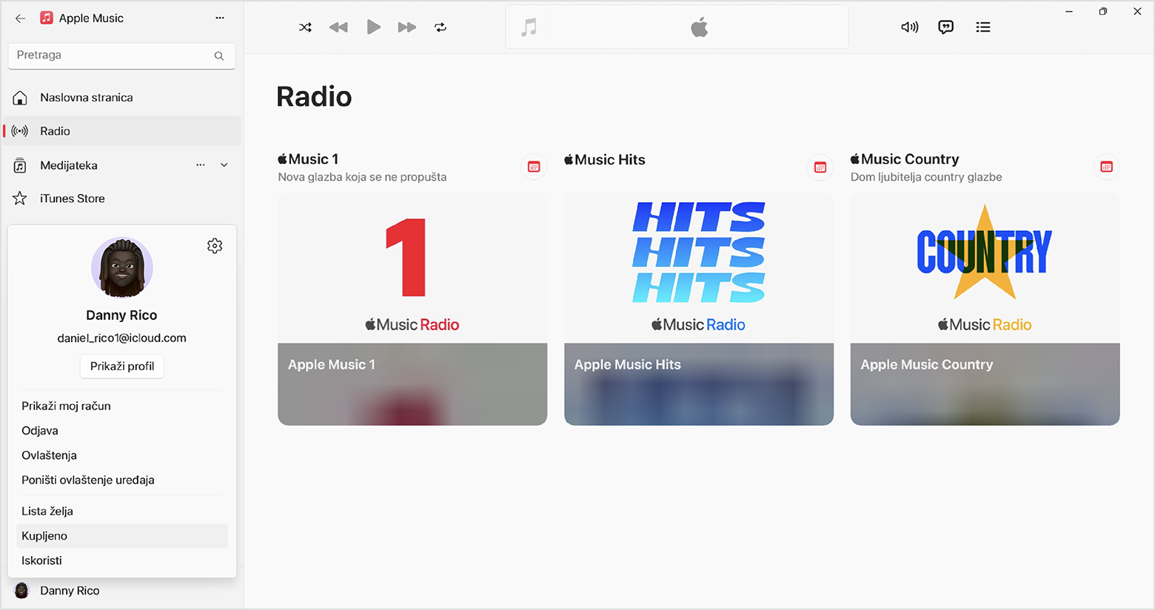Skip to the next track
The image size is (1155, 610).
(x=406, y=27)
